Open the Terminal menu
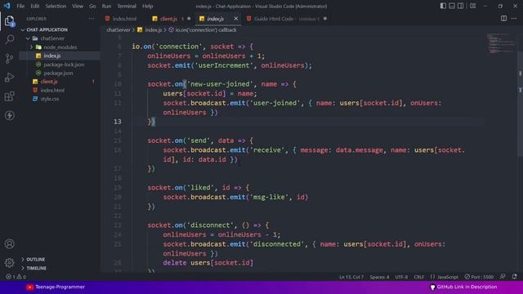 pos(127,6)
